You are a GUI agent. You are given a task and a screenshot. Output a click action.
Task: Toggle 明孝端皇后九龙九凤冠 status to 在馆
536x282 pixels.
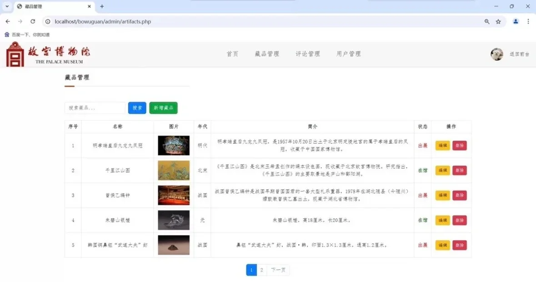click(x=422, y=145)
